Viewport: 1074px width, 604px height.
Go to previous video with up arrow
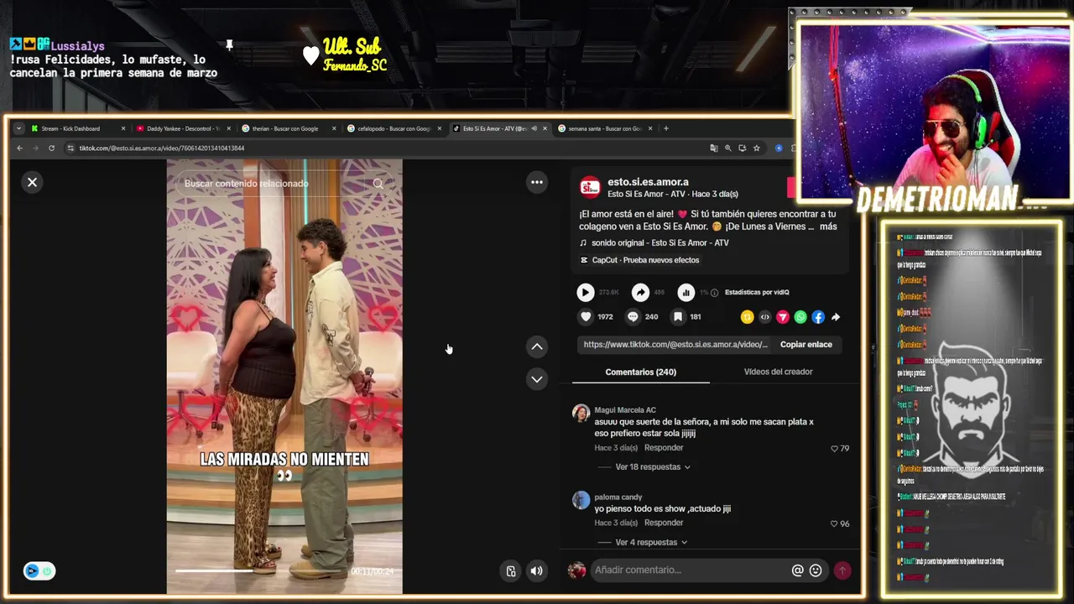pyautogui.click(x=537, y=346)
